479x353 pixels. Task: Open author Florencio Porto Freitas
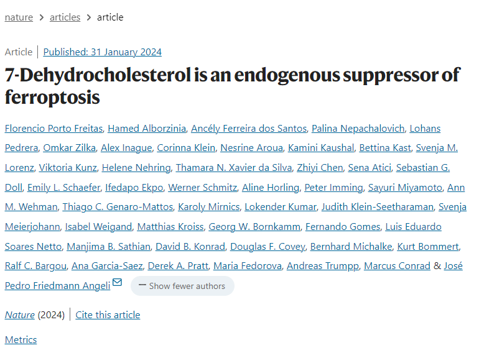point(53,129)
